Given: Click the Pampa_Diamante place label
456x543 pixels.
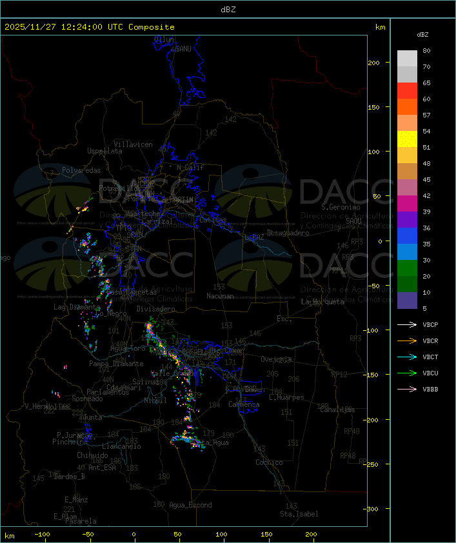Looking at the screenshot, I should tap(116, 364).
